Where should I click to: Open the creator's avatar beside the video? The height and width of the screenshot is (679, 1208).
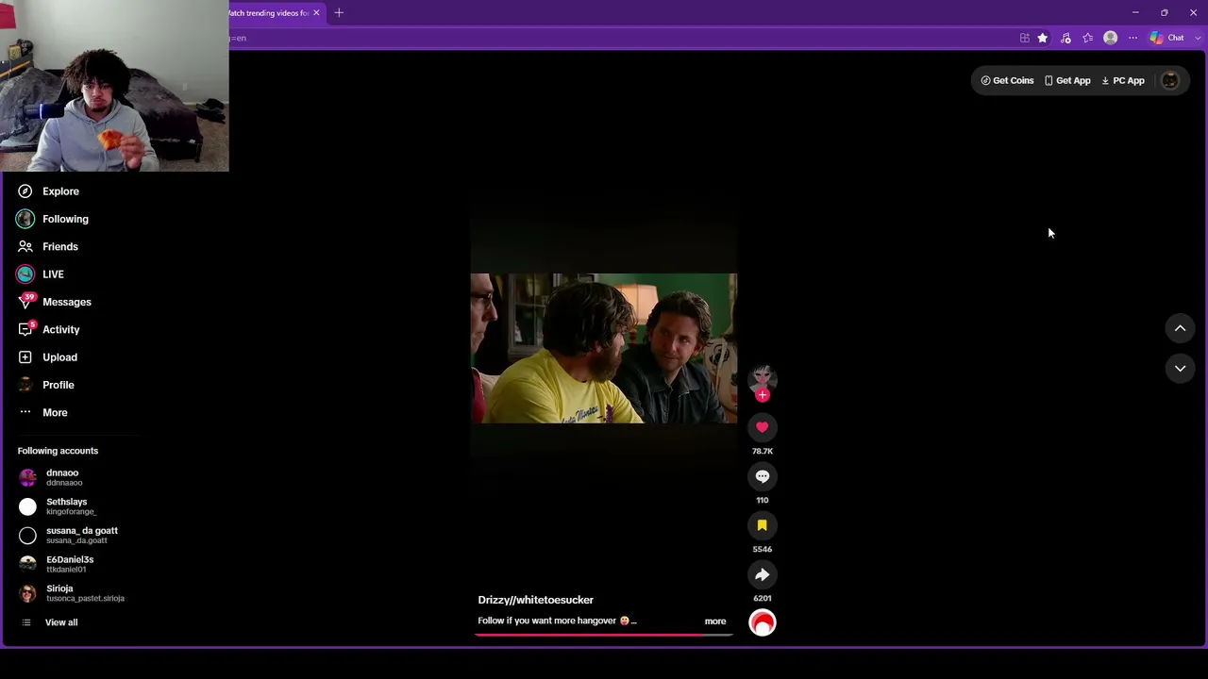[763, 378]
